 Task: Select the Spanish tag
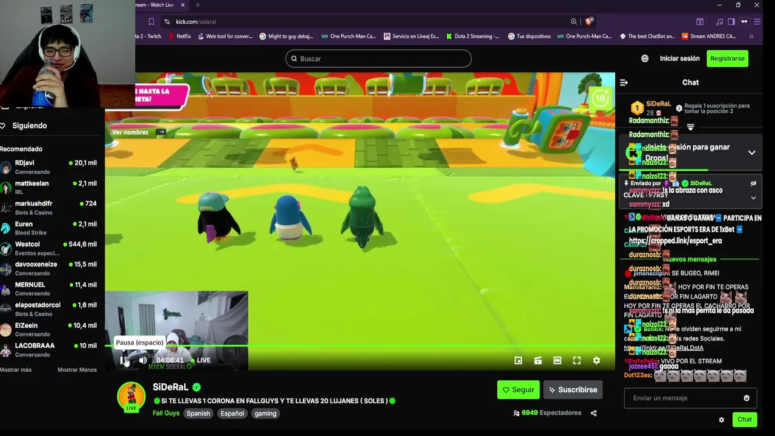pos(198,414)
